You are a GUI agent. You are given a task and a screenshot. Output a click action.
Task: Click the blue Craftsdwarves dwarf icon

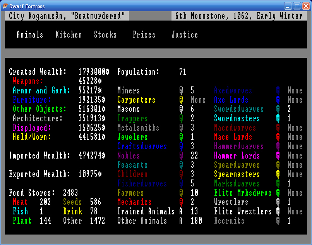(x=181, y=146)
